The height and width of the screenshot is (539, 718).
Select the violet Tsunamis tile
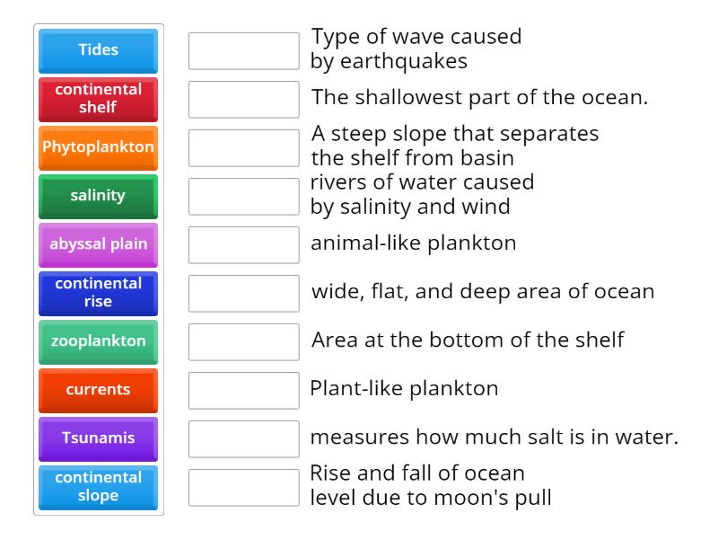[97, 438]
